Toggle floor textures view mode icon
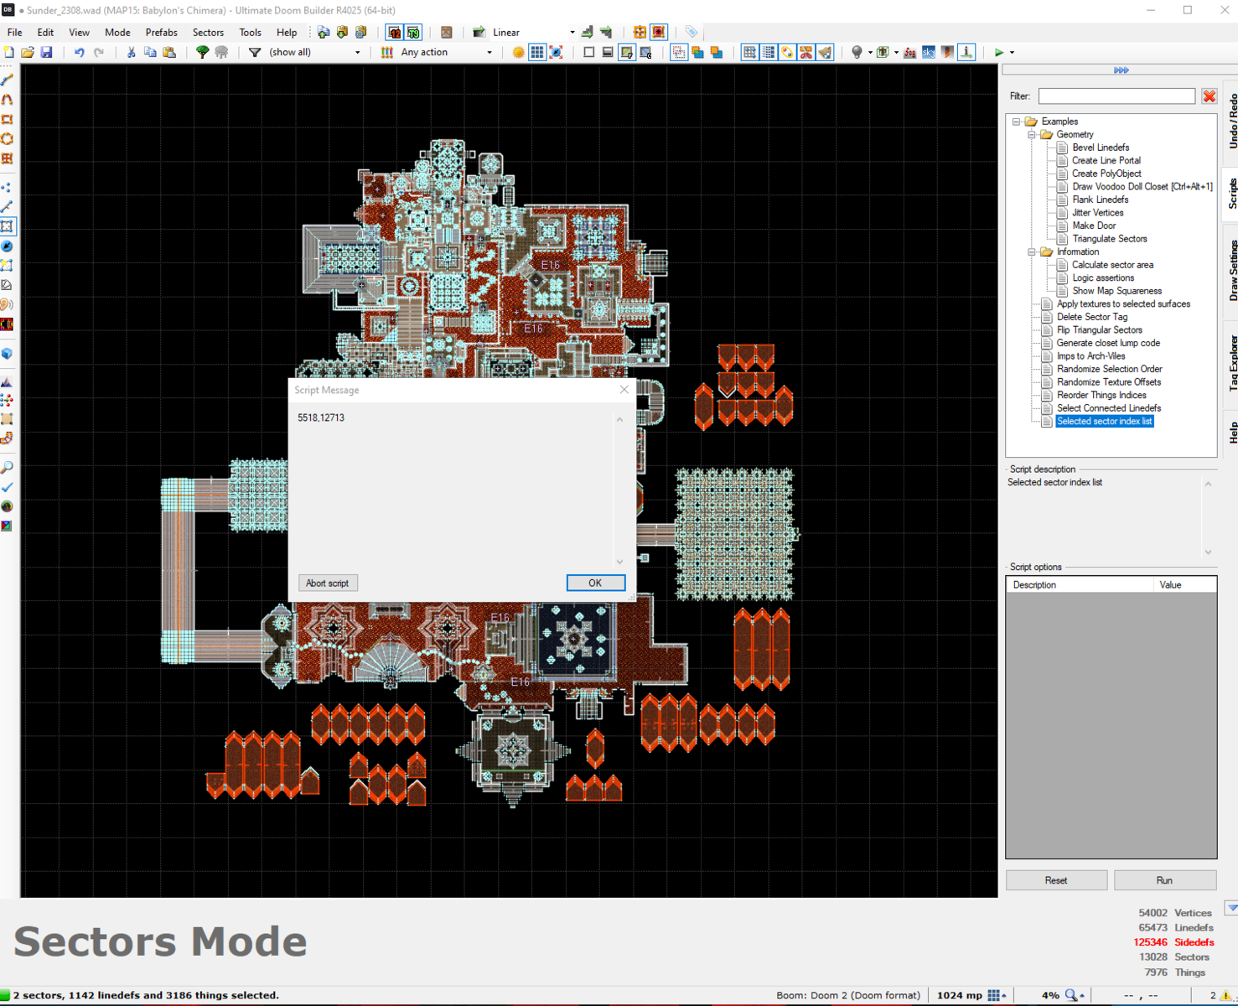This screenshot has width=1238, height=1006. tap(626, 52)
